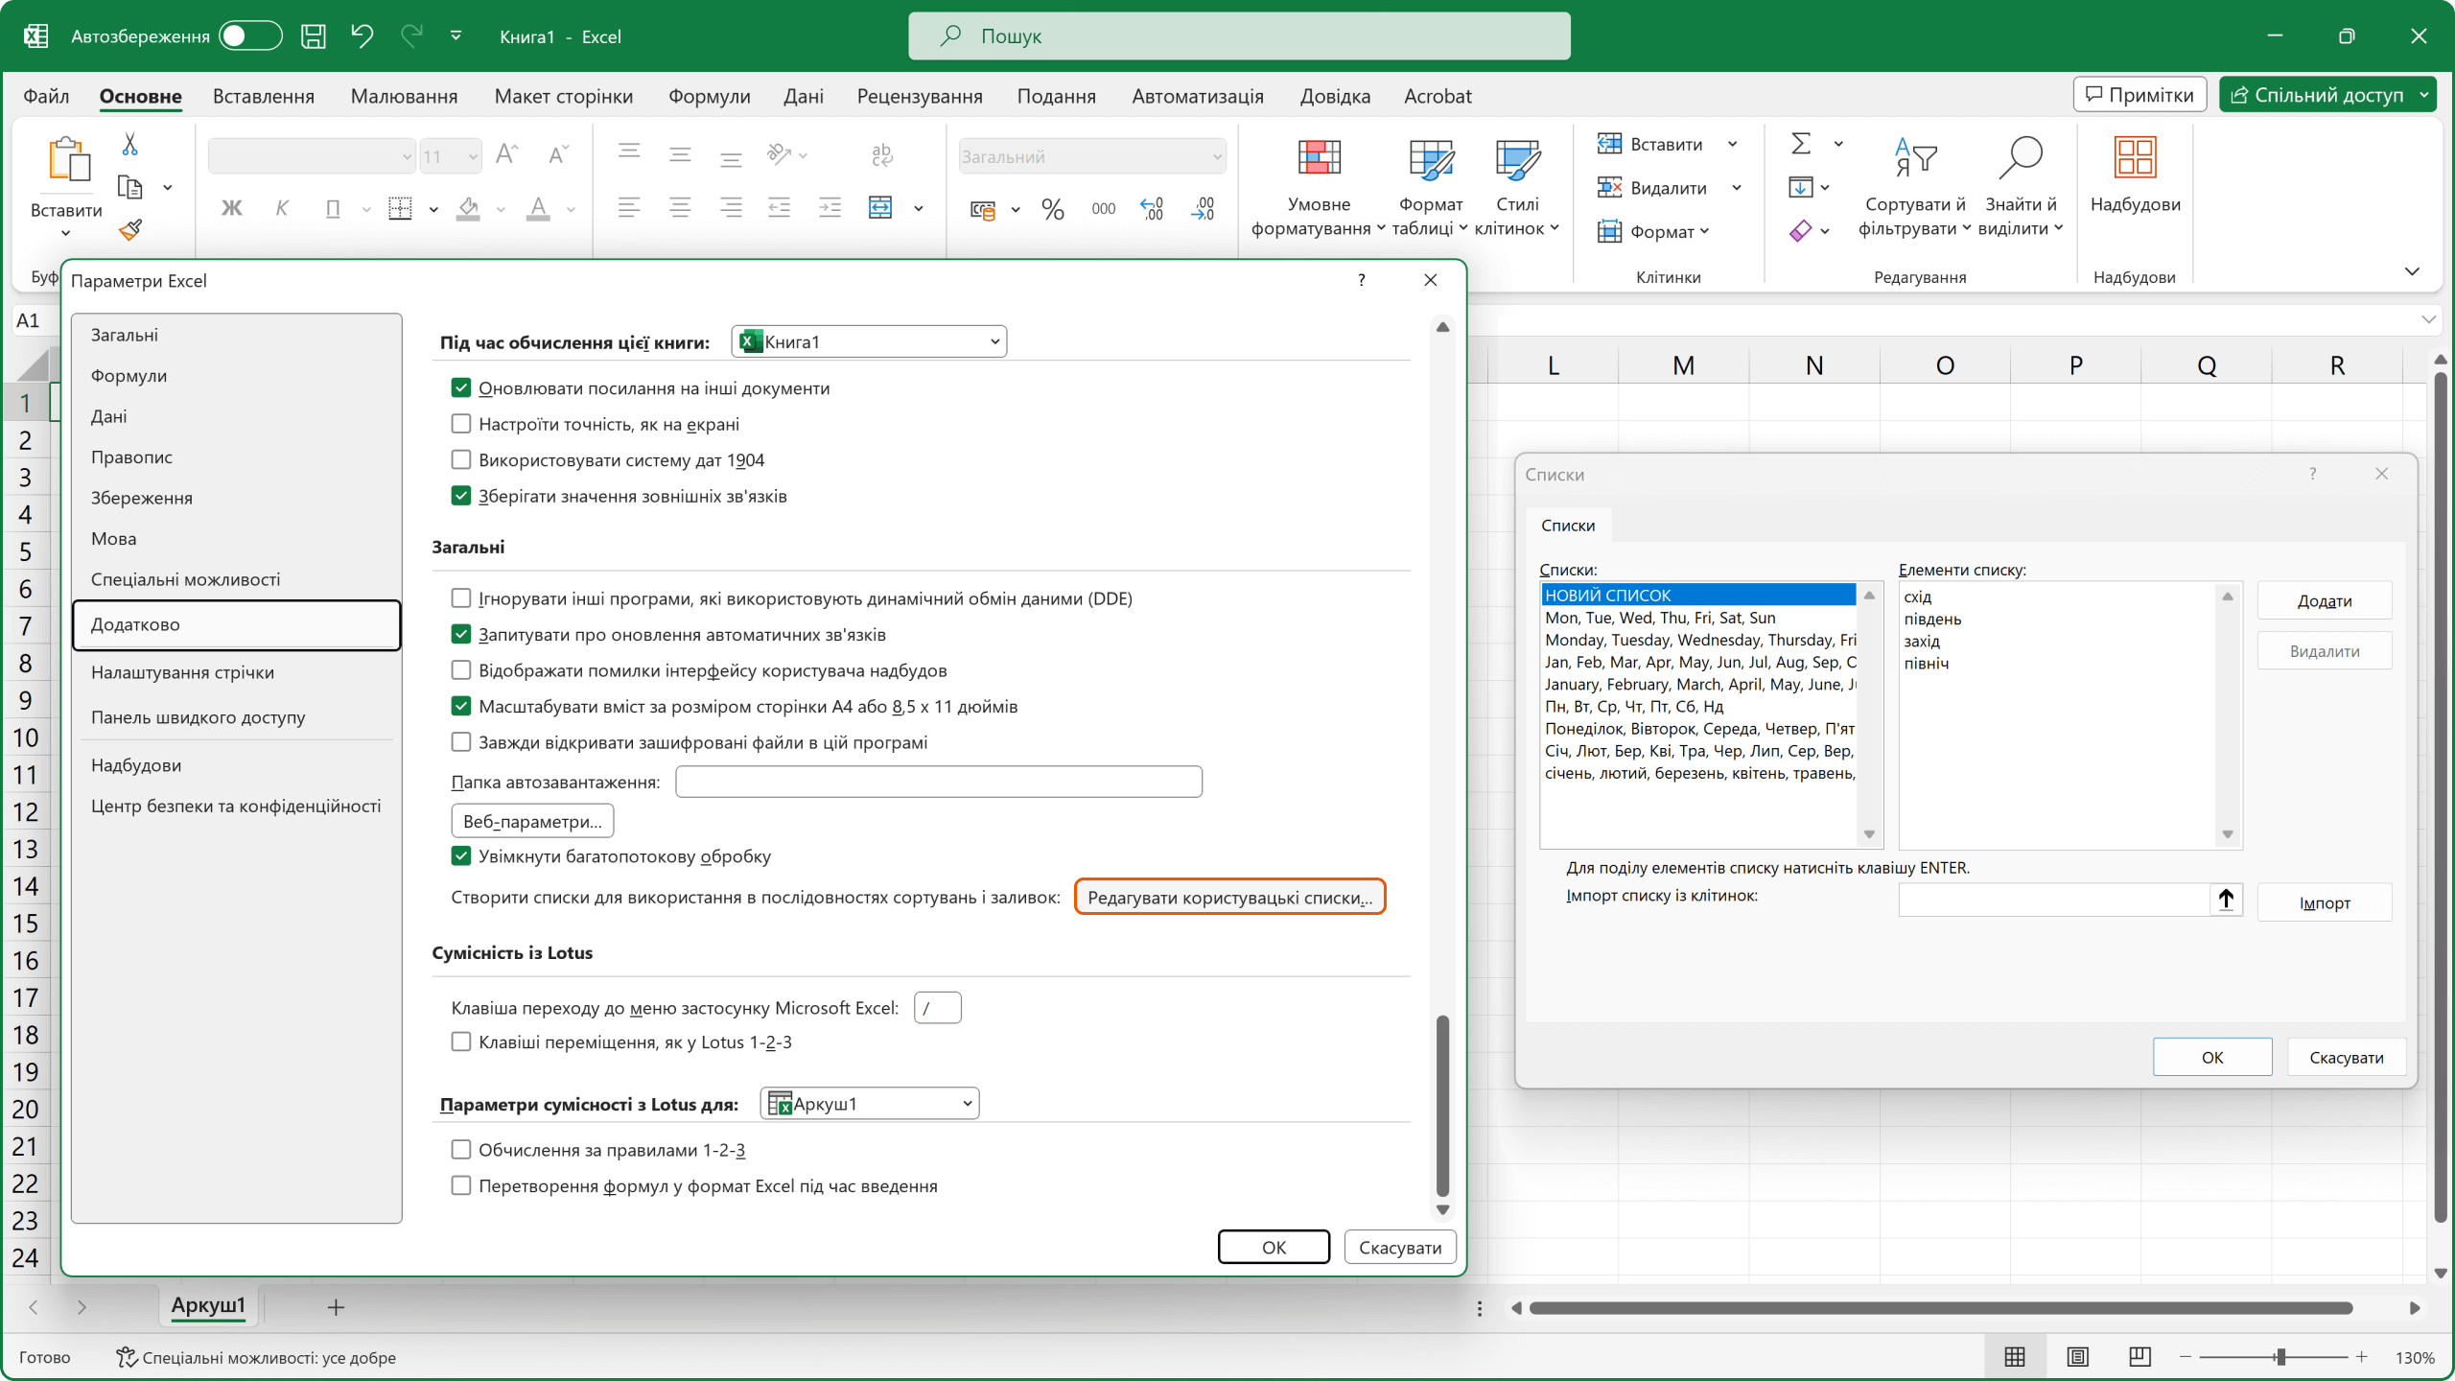
Task: Click the Page Break Preview status bar icon
Action: 2139,1357
